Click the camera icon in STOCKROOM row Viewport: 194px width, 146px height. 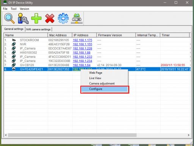[x=14, y=40]
